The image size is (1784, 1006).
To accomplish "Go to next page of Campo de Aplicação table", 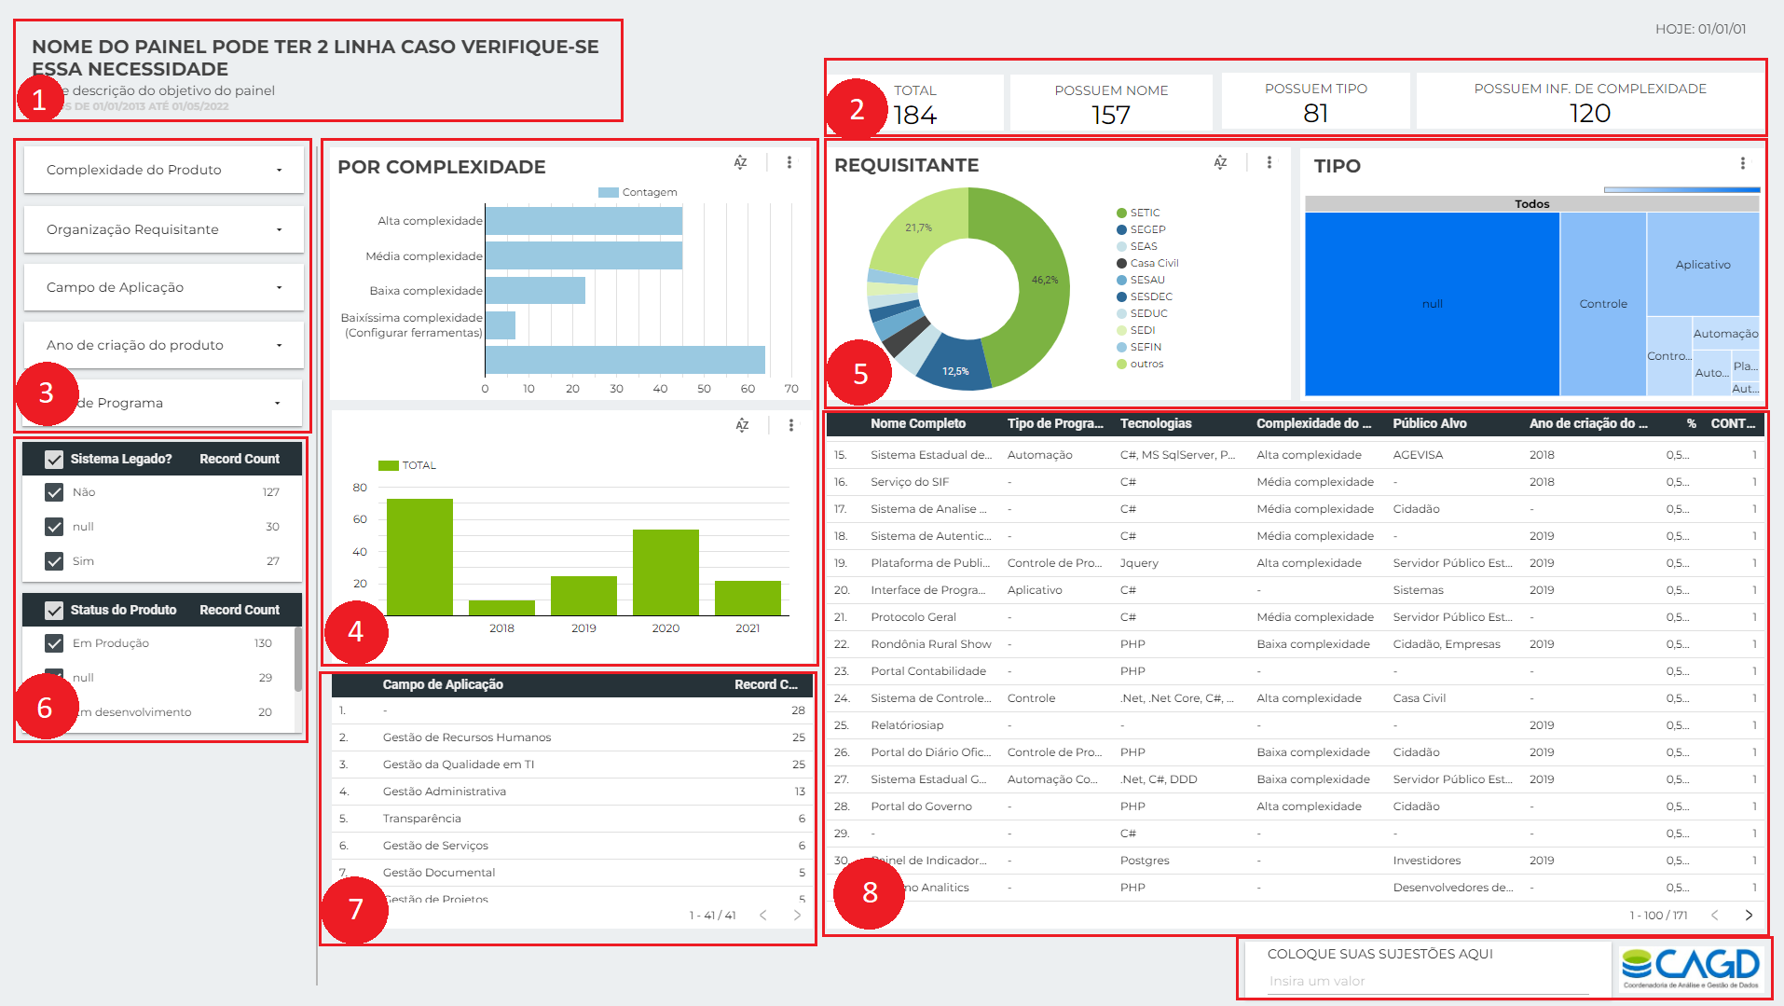I will coord(797,916).
